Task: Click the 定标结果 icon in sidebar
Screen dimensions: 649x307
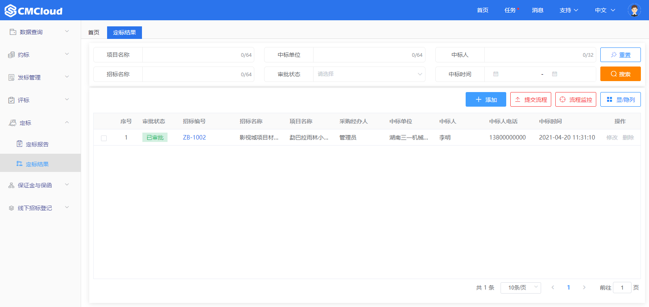Action: 19,163
